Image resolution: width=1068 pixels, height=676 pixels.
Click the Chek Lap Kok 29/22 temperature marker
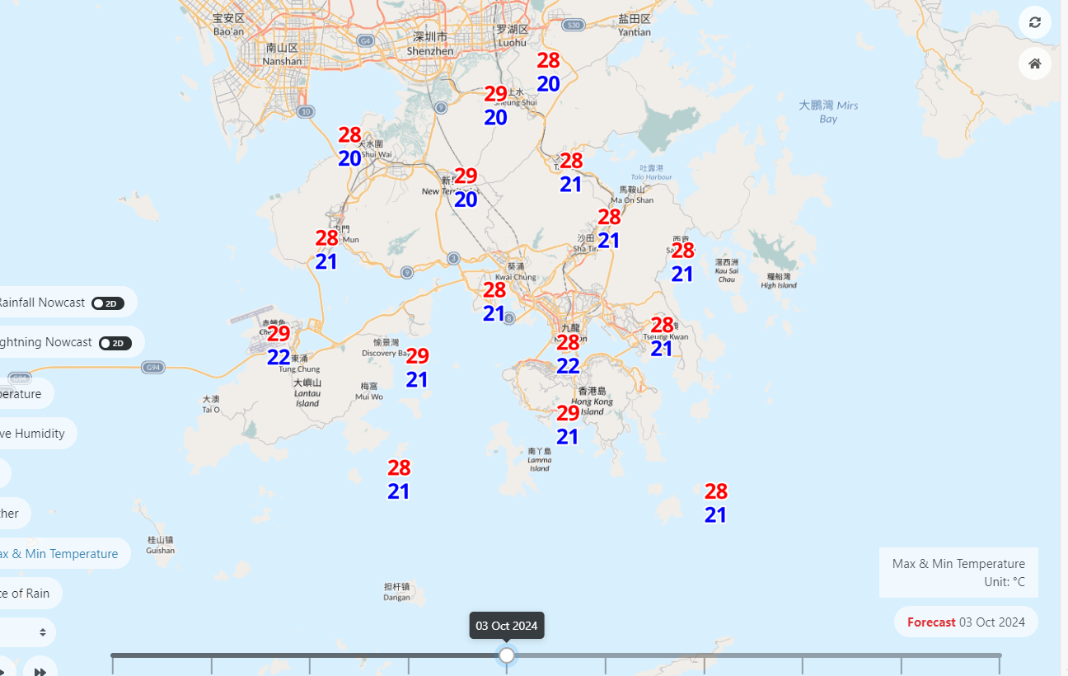279,345
